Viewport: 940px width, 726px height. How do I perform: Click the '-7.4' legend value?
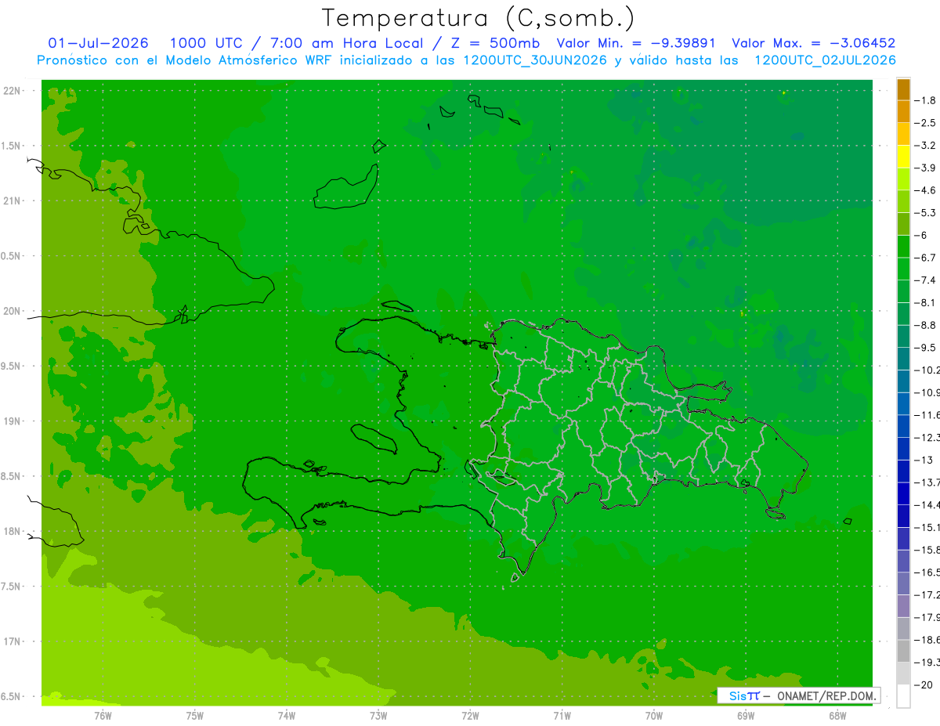point(924,280)
